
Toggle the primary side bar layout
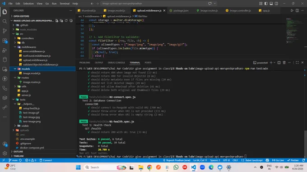pos(266,4)
